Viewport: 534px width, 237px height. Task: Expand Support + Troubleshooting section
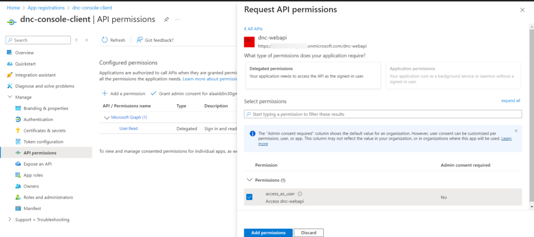[9, 220]
